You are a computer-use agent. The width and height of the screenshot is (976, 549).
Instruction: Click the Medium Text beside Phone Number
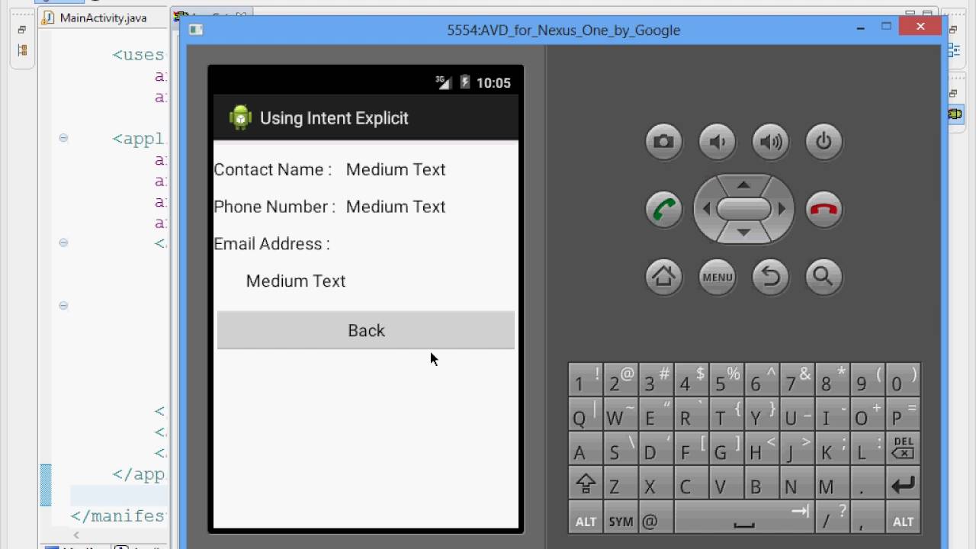[x=396, y=207]
